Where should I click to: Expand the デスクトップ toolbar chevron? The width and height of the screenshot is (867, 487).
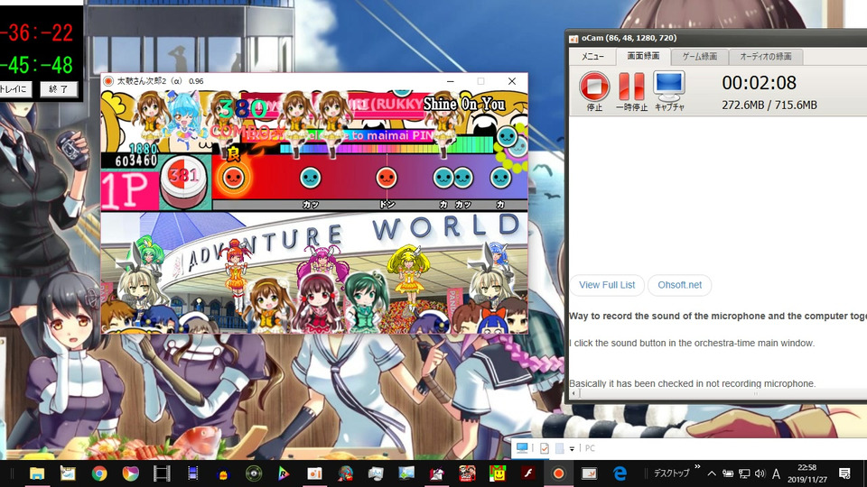pyautogui.click(x=697, y=467)
